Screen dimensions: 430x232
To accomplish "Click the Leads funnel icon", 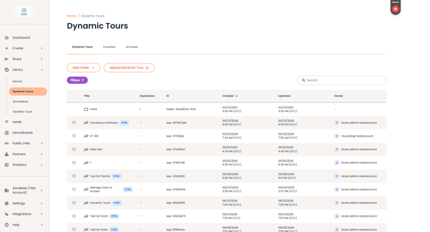I will [x=6, y=122].
